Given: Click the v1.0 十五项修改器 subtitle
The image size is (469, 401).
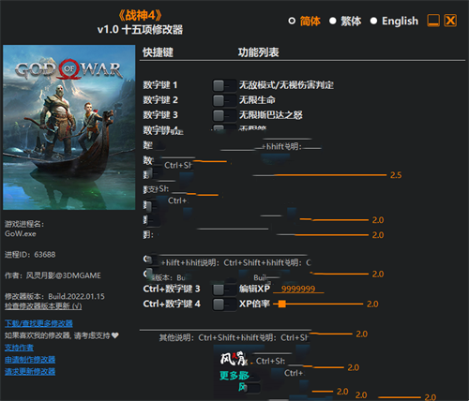Looking at the screenshot, I should coord(140,30).
